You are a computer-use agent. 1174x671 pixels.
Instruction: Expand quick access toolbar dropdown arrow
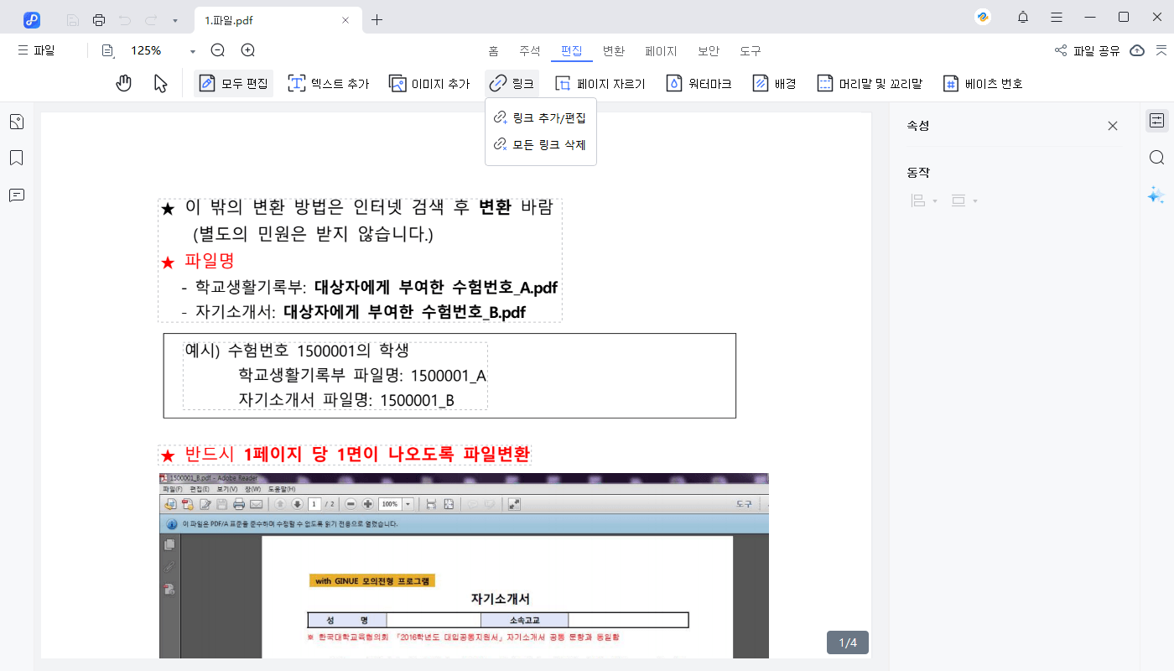click(174, 20)
